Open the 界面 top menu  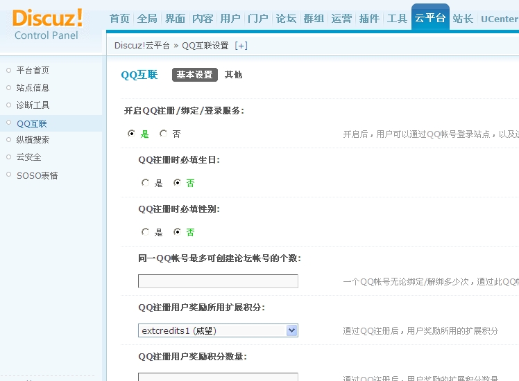[175, 19]
